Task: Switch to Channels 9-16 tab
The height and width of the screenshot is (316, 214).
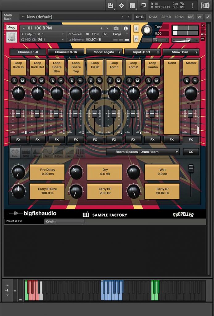Action: 66,52
